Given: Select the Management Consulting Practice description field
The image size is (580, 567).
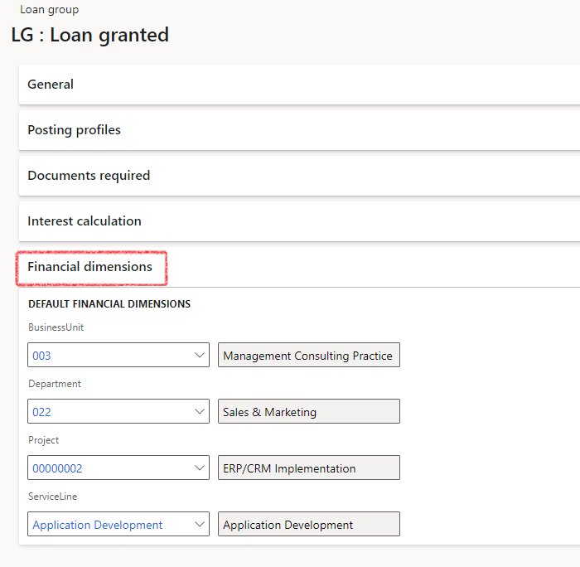Looking at the screenshot, I should point(309,355).
